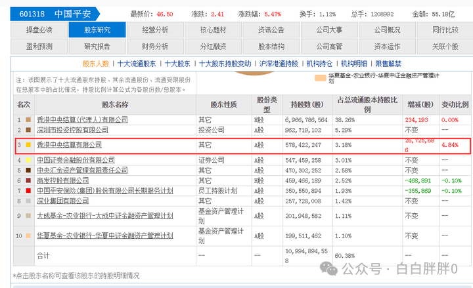473x288 pixels.
Task: Click the gray swatch for rank 8
Action: click(x=28, y=201)
